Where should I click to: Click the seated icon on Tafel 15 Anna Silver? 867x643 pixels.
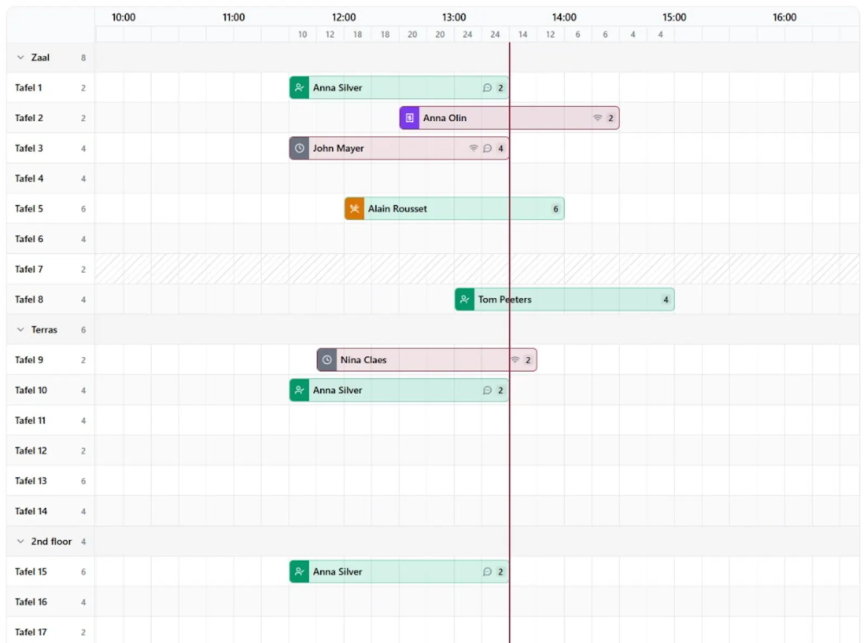pos(299,572)
